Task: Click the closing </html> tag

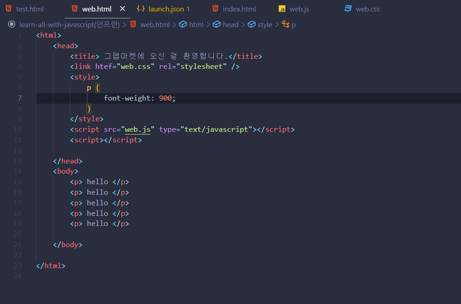Action: click(51, 265)
